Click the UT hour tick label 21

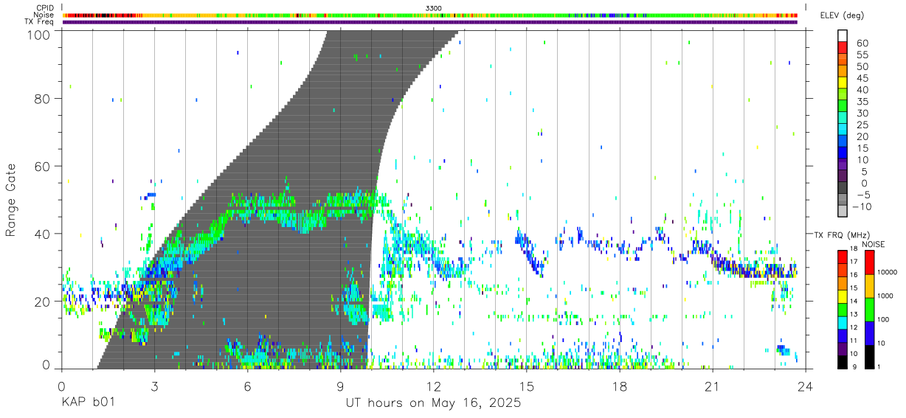click(713, 386)
